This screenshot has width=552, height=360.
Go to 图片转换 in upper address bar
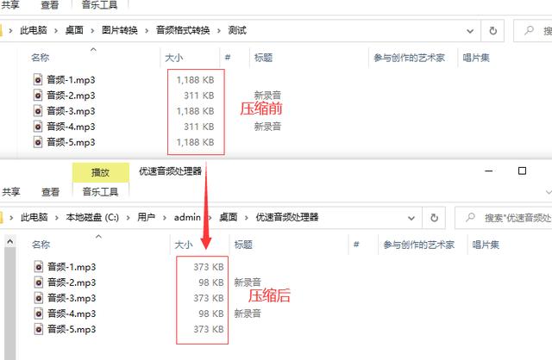(120, 31)
